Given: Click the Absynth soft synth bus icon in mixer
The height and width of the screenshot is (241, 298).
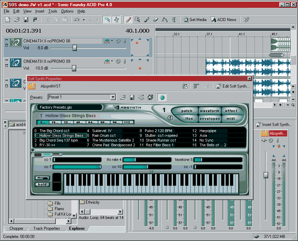Looking at the screenshot, I should 264,133.
